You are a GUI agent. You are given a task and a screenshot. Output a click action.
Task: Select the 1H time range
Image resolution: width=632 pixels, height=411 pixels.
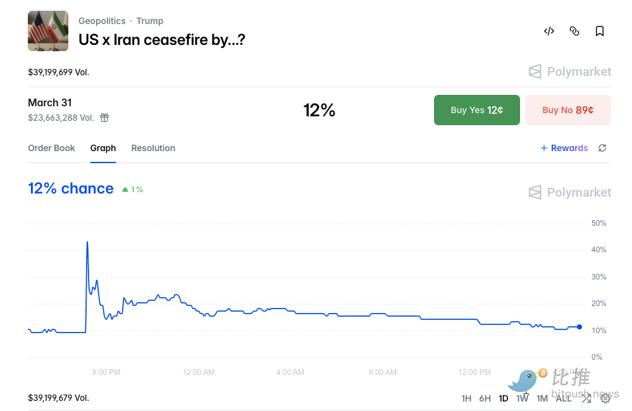tap(466, 398)
